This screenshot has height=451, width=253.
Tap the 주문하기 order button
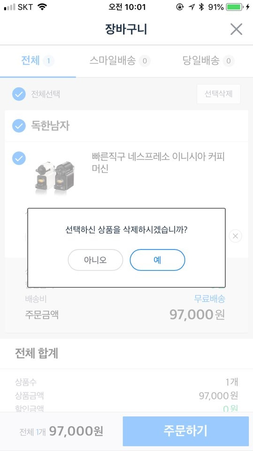[186, 431]
